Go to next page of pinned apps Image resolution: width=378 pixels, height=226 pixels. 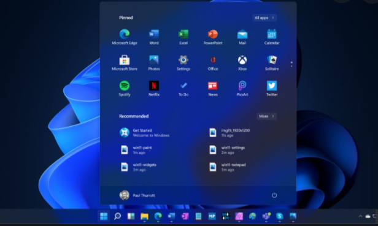pos(291,66)
